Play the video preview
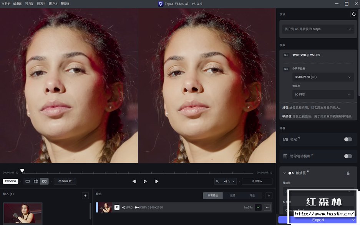 [145, 181]
